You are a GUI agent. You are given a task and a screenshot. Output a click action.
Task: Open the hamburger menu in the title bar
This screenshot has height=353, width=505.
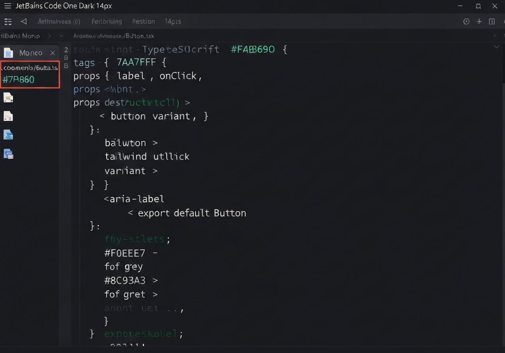[x=7, y=6]
